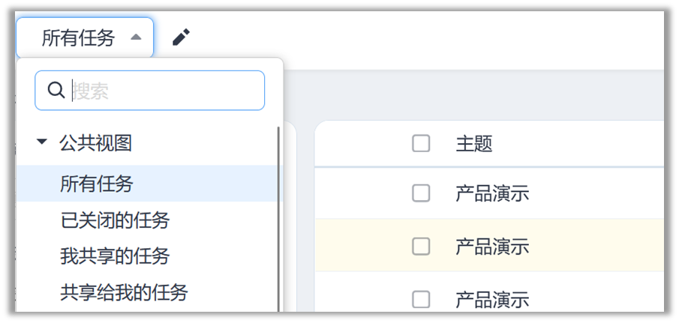Pick the 共享给我的任务 view option
Image resolution: width=679 pixels, height=323 pixels.
pyautogui.click(x=124, y=292)
